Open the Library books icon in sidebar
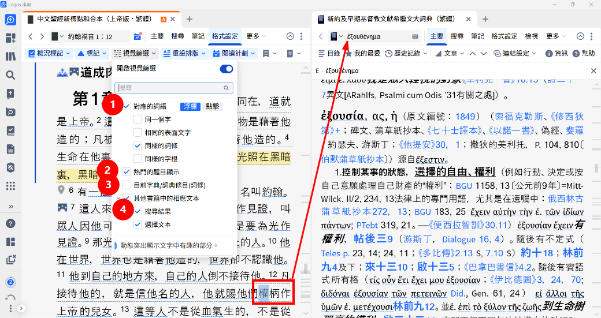Screen dimensions: 601x318 tap(10, 56)
